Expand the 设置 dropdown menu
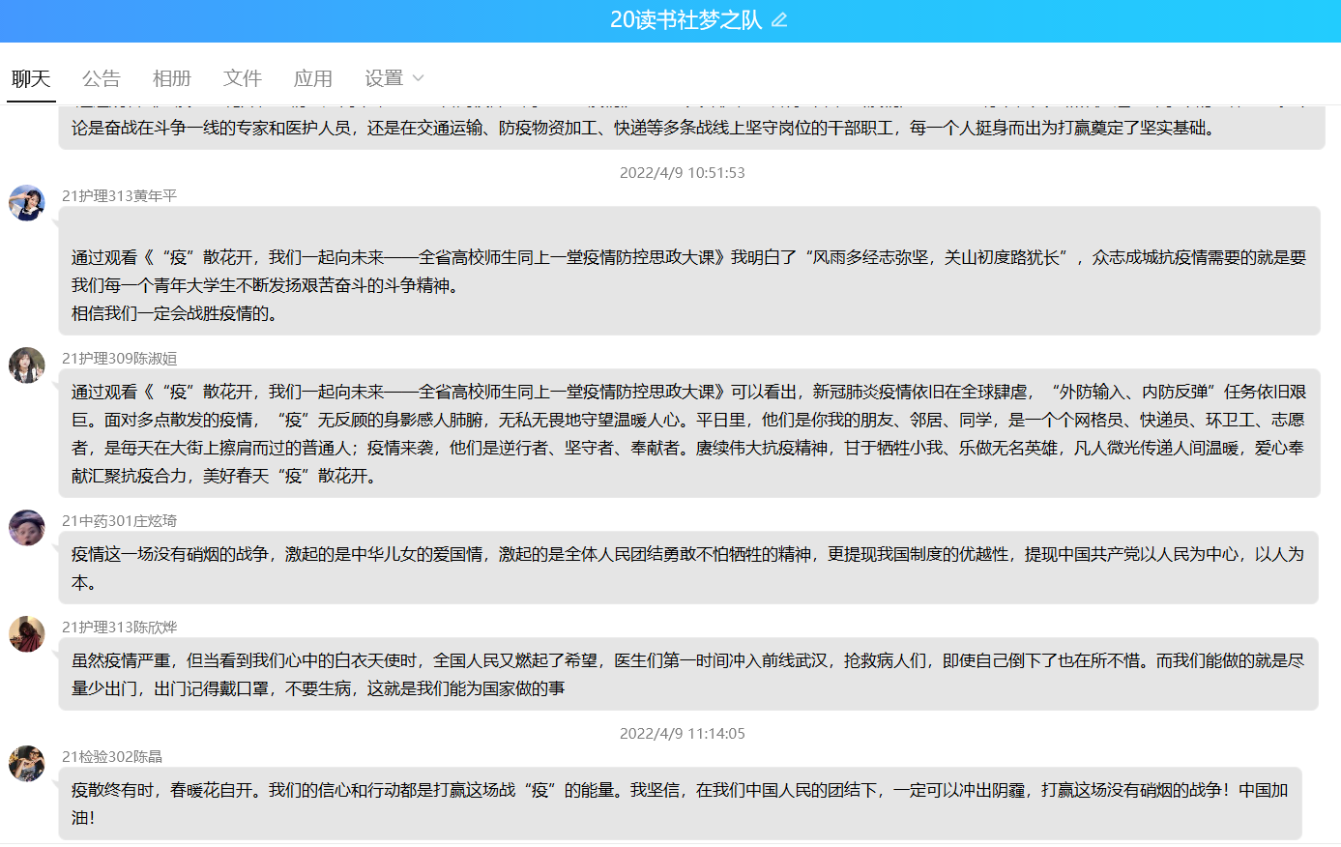This screenshot has height=847, width=1341. (x=385, y=78)
